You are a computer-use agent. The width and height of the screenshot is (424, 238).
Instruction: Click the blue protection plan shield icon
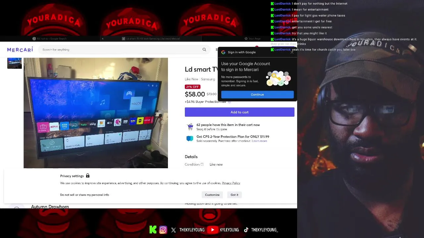pos(190,139)
